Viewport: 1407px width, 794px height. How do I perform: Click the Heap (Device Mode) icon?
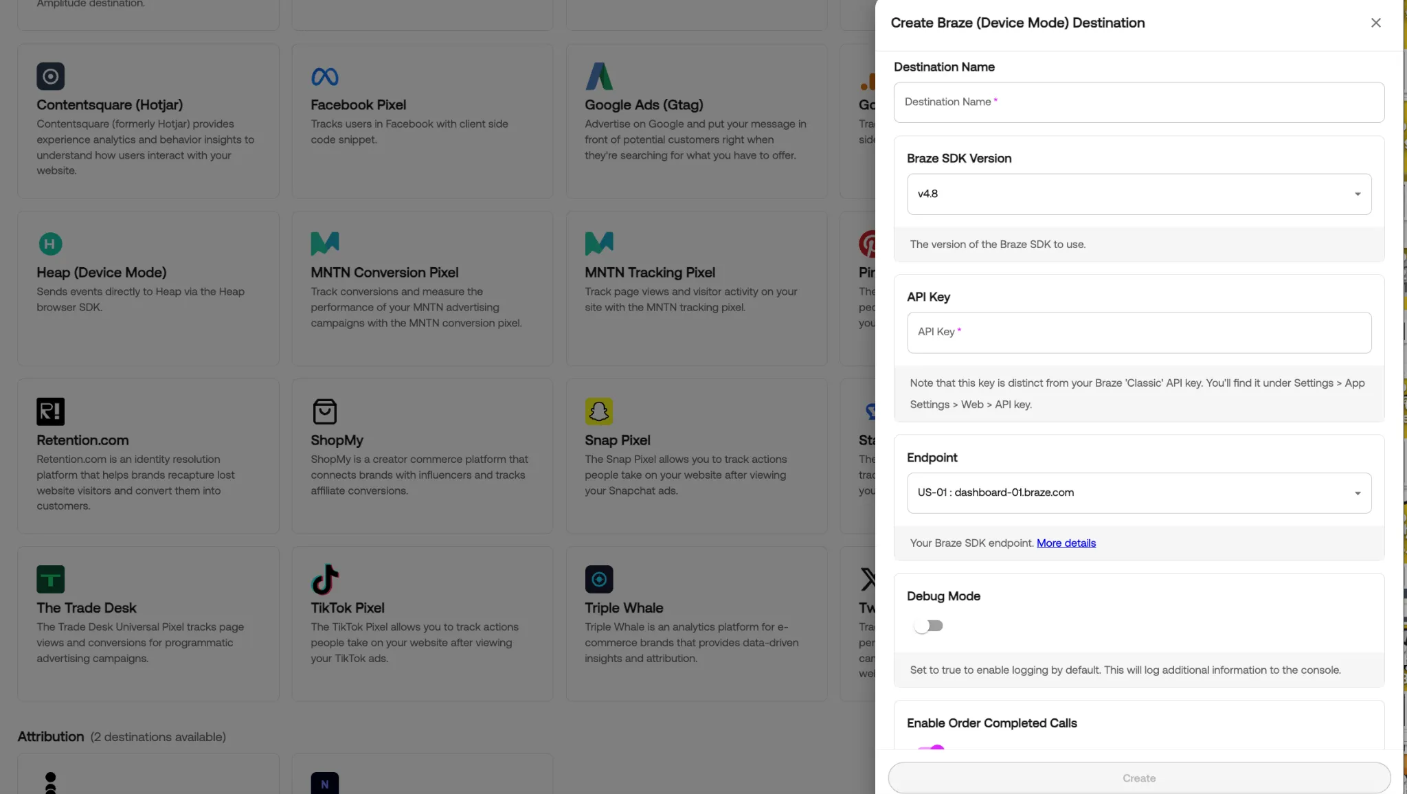coord(50,244)
